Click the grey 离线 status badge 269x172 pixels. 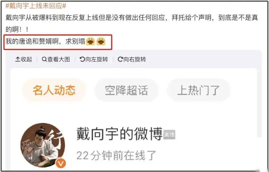[169, 135]
